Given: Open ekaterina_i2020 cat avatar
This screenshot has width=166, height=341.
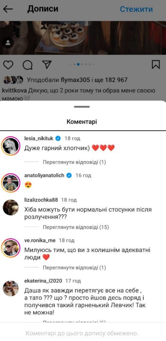Looking at the screenshot, I should [11, 288].
